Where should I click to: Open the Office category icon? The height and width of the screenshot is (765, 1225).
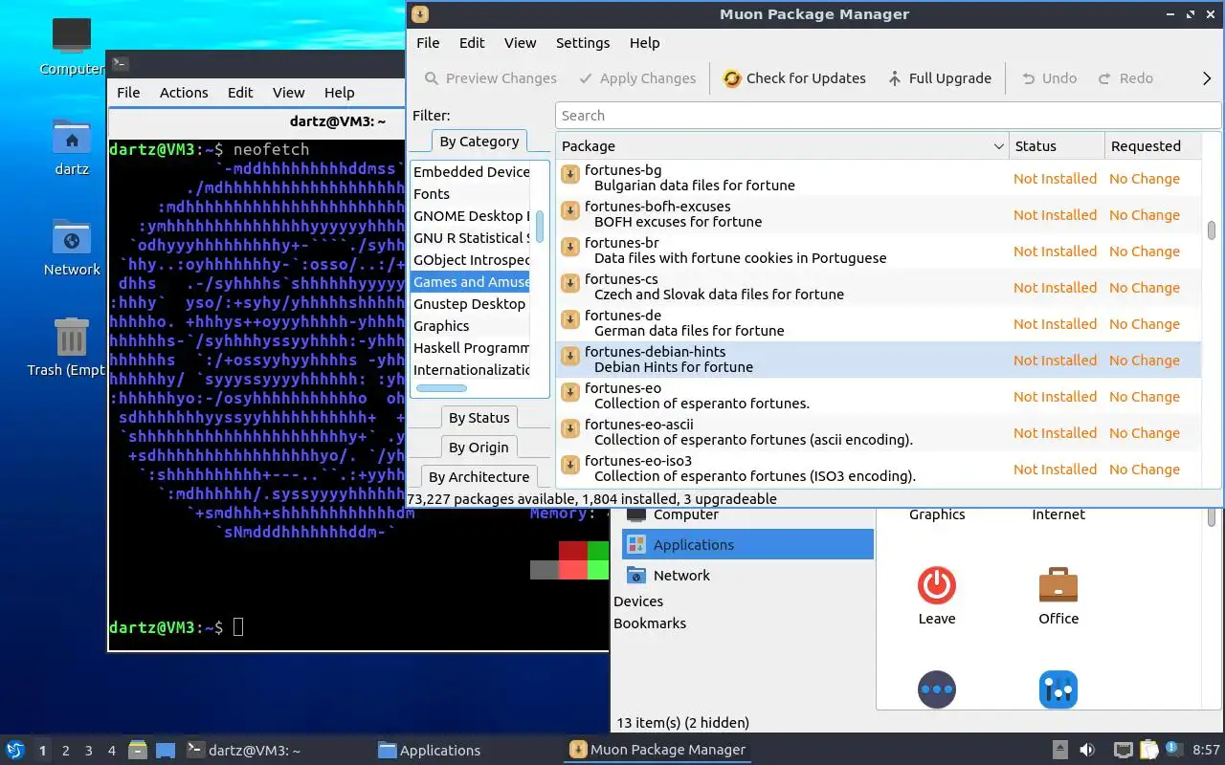[x=1058, y=597]
